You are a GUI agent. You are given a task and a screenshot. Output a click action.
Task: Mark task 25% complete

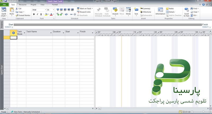coord(61,10)
